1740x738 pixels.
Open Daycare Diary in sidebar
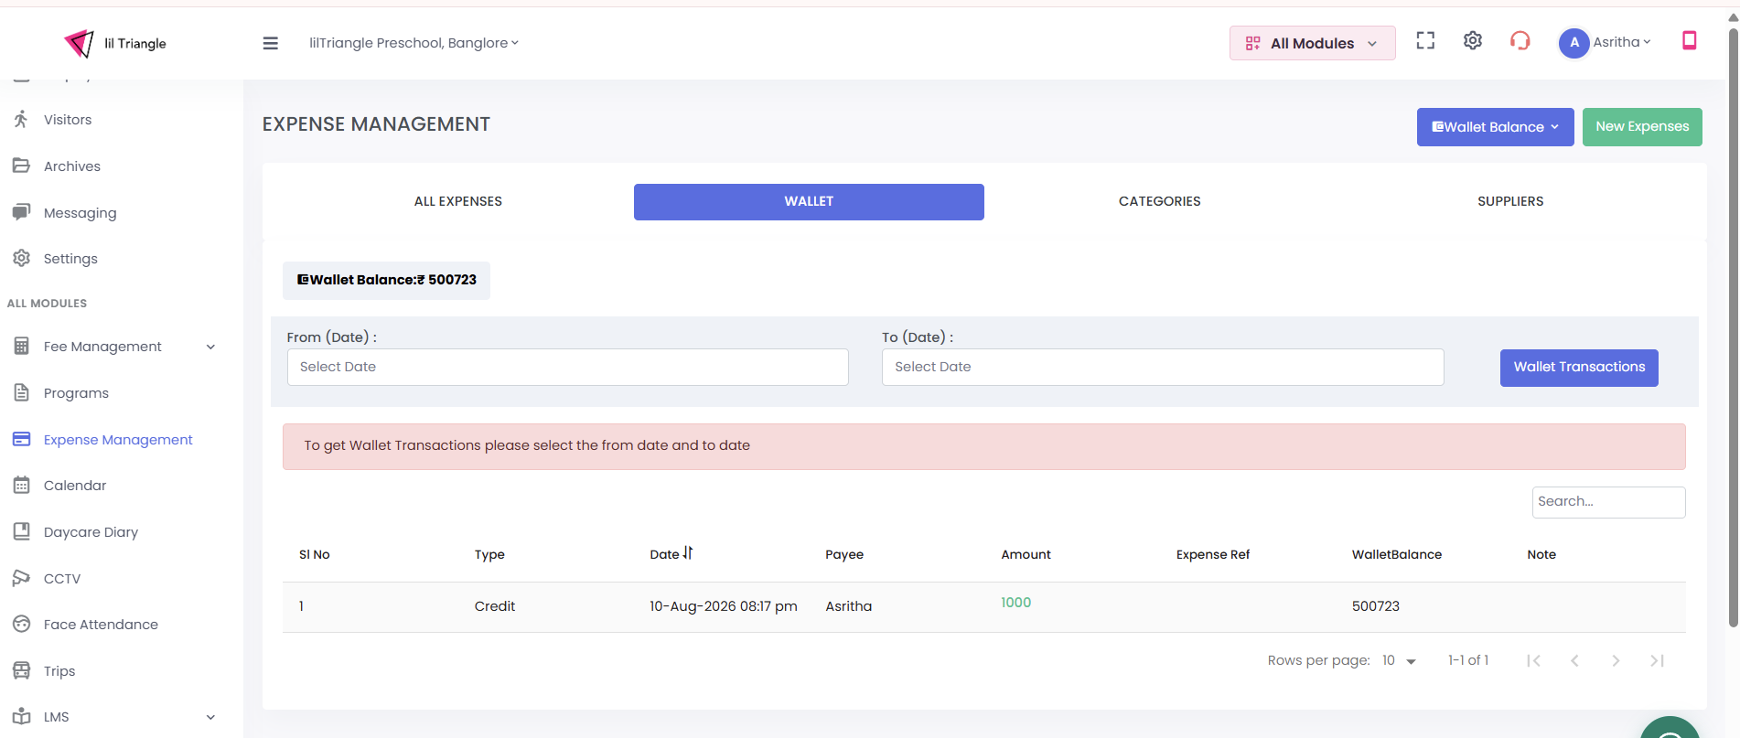pos(91,532)
